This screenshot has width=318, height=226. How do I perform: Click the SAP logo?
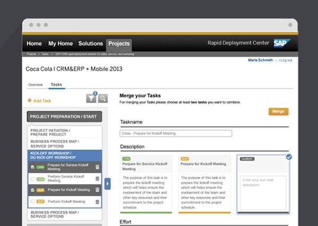point(282,43)
